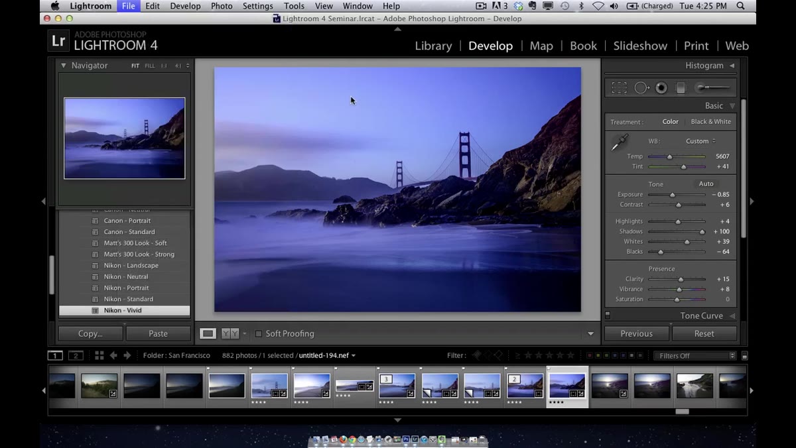The image size is (796, 448).
Task: Click the Before/After YY view icon
Action: point(230,334)
